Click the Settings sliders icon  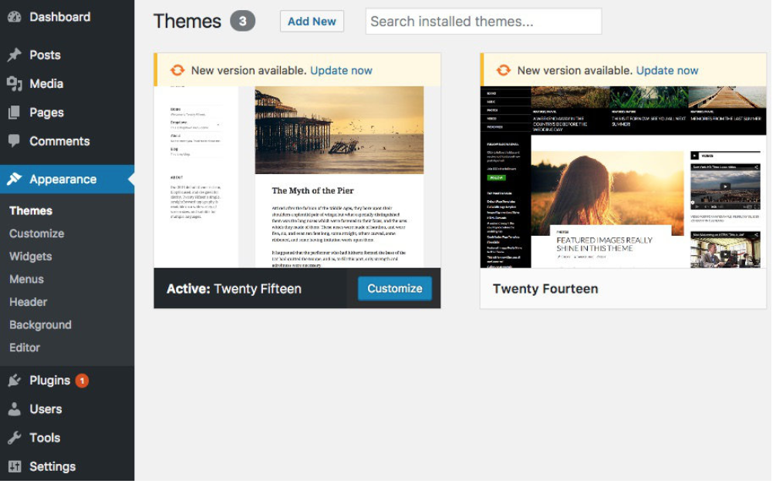pos(15,466)
